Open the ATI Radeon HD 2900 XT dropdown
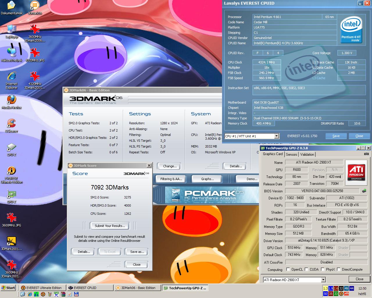372x298 pixels. click(x=323, y=280)
